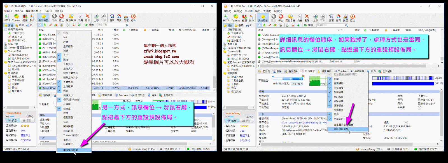Viewport: 448px width, 163px height.
Task: Click 退出 exit power icon in right window
Action: 353,18
